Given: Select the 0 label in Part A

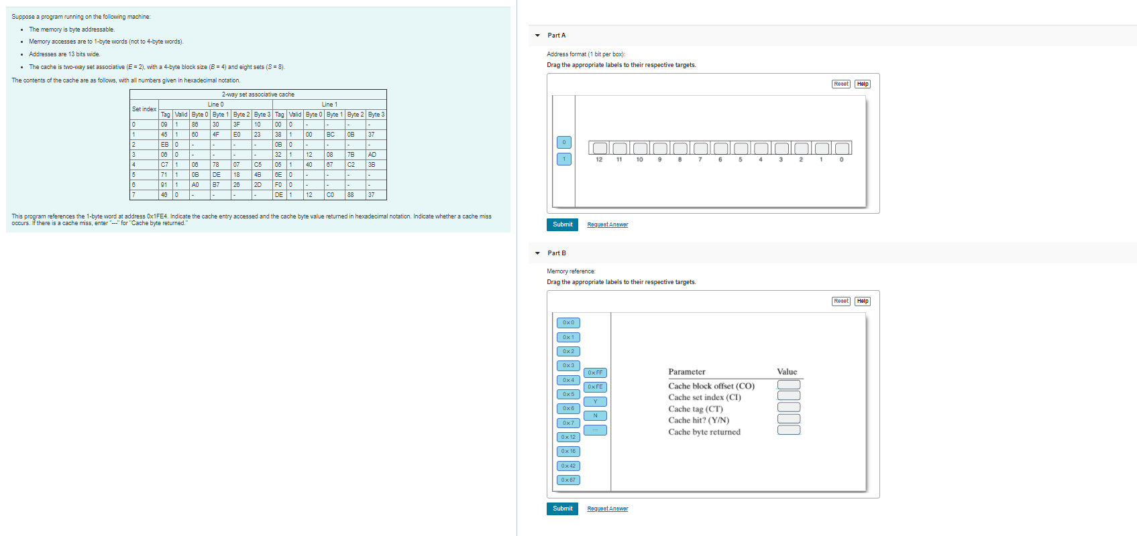Looking at the screenshot, I should point(564,142).
